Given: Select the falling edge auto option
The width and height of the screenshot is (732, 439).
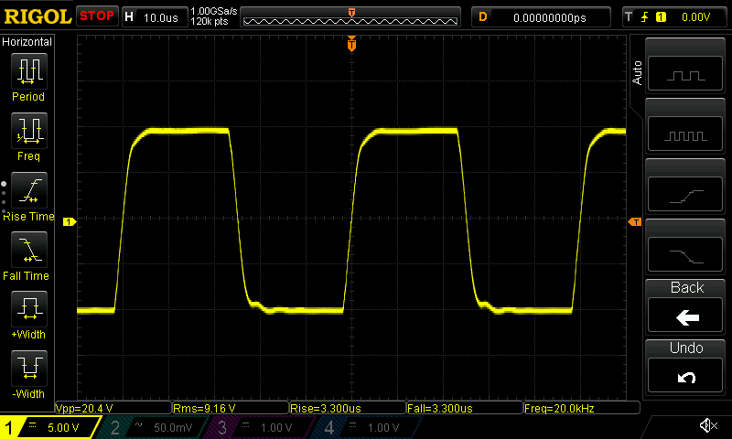Looking at the screenshot, I should point(685,254).
